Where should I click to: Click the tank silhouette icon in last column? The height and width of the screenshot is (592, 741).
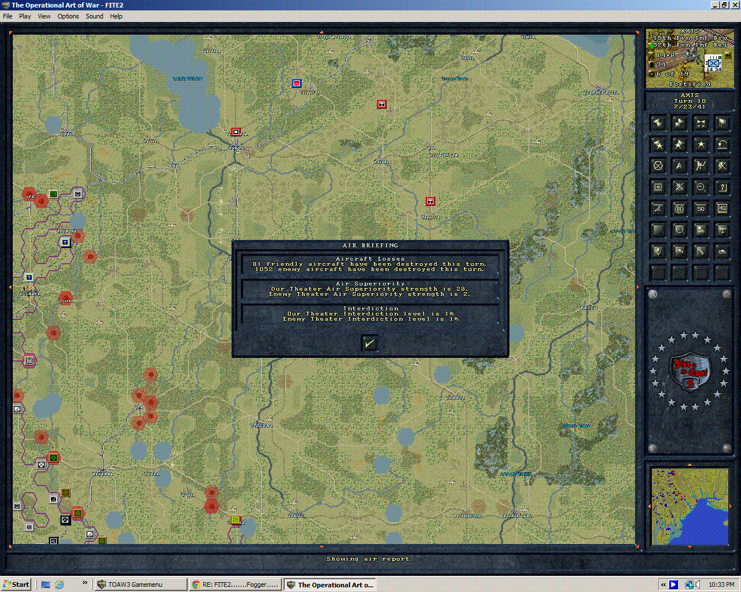pyautogui.click(x=722, y=251)
